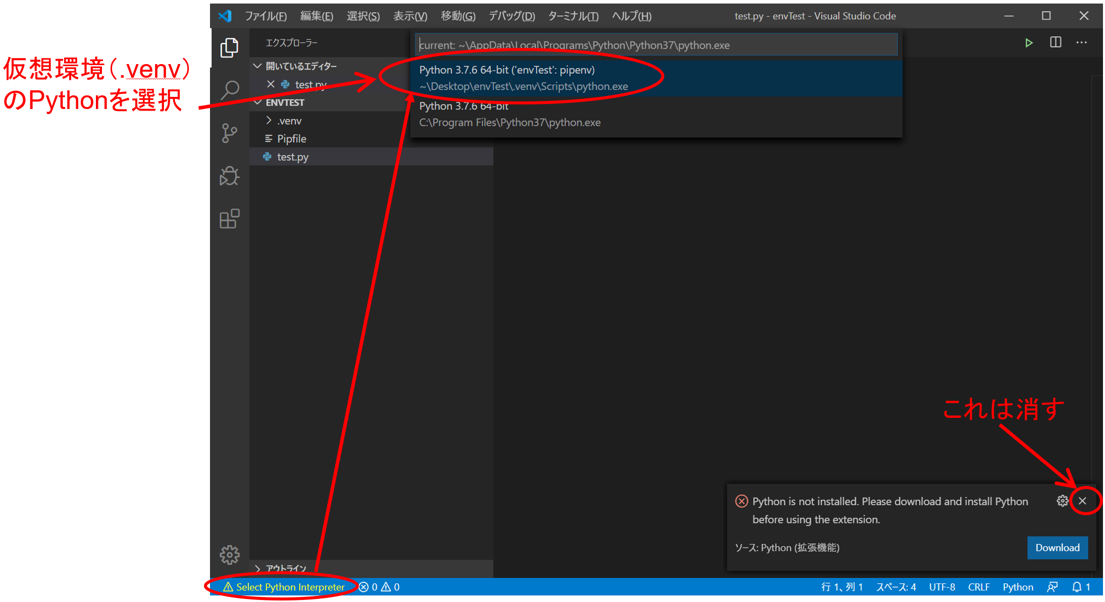The image size is (1105, 602).
Task: Open the Search view icon
Action: [230, 90]
